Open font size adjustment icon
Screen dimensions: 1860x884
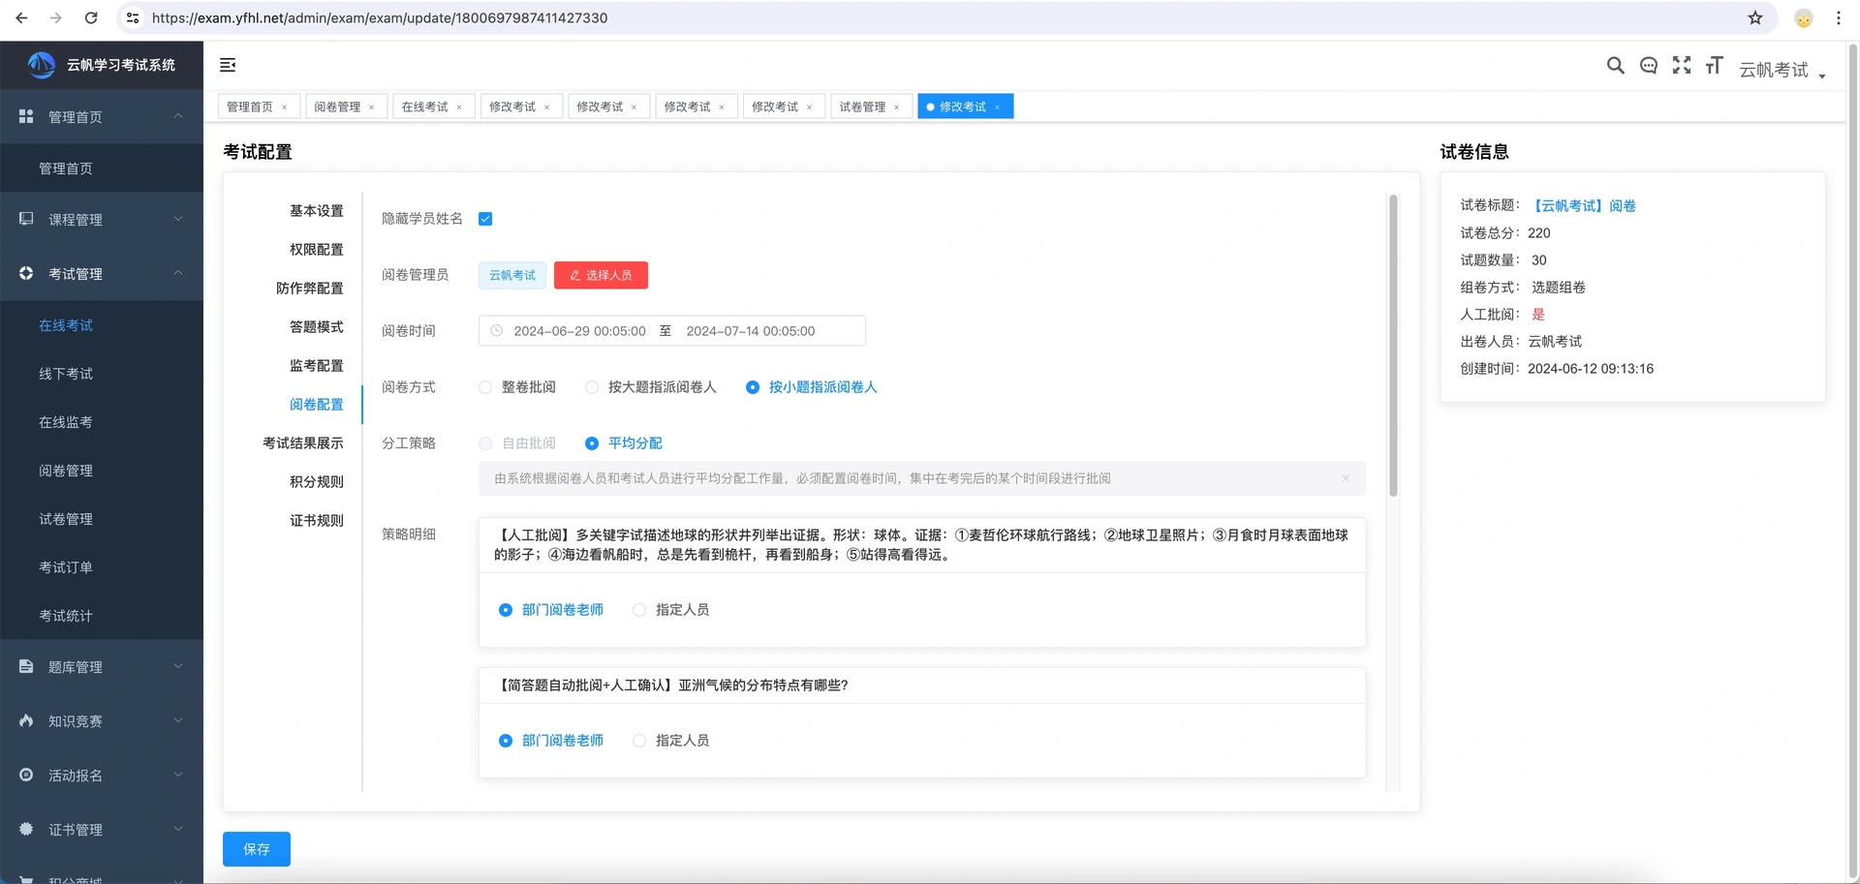click(x=1715, y=65)
